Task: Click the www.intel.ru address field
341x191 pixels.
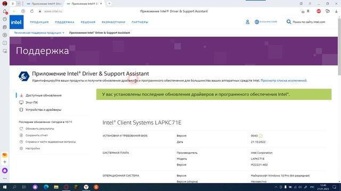Action: 53,11
